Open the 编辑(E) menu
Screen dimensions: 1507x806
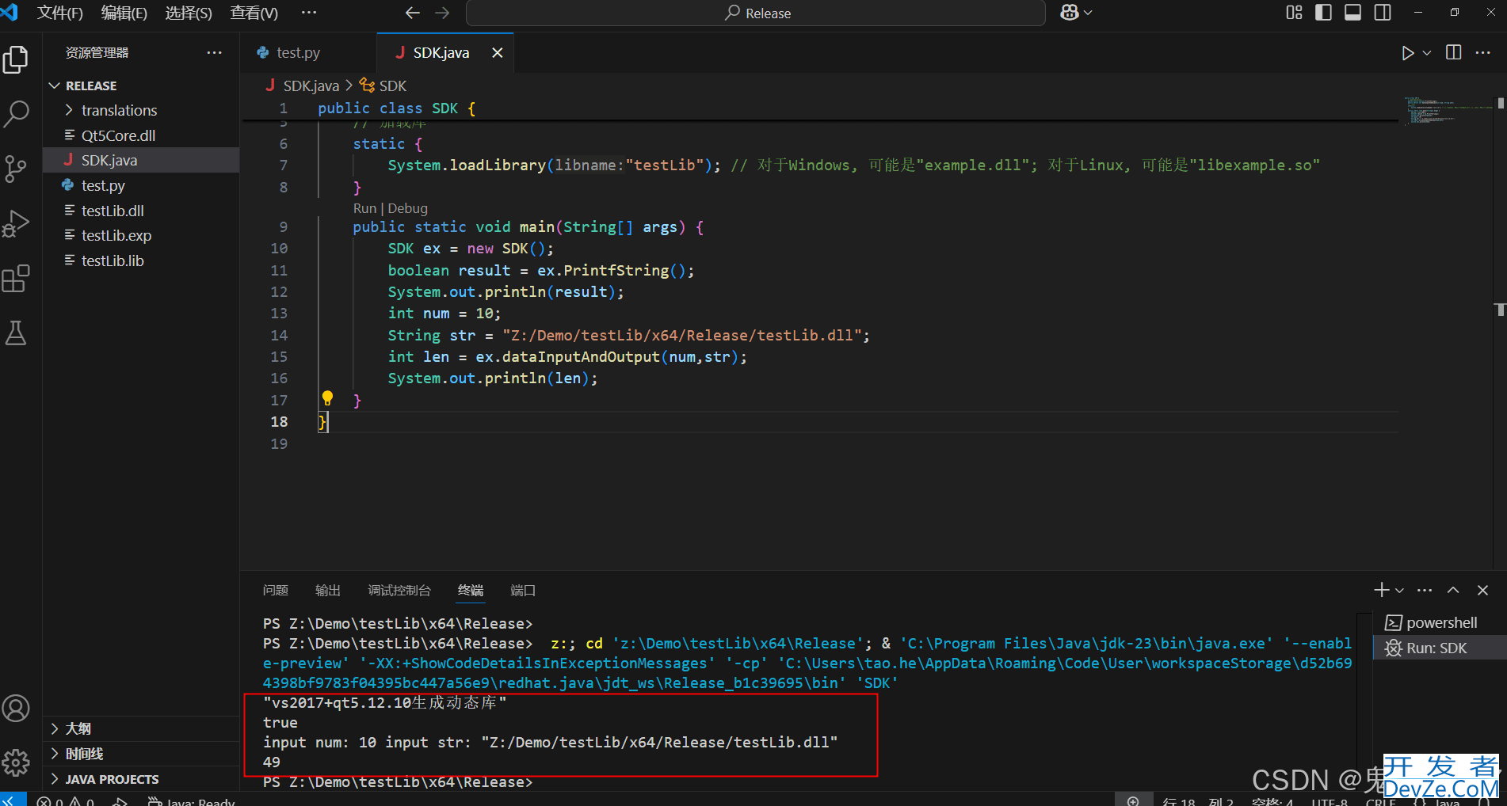124,13
